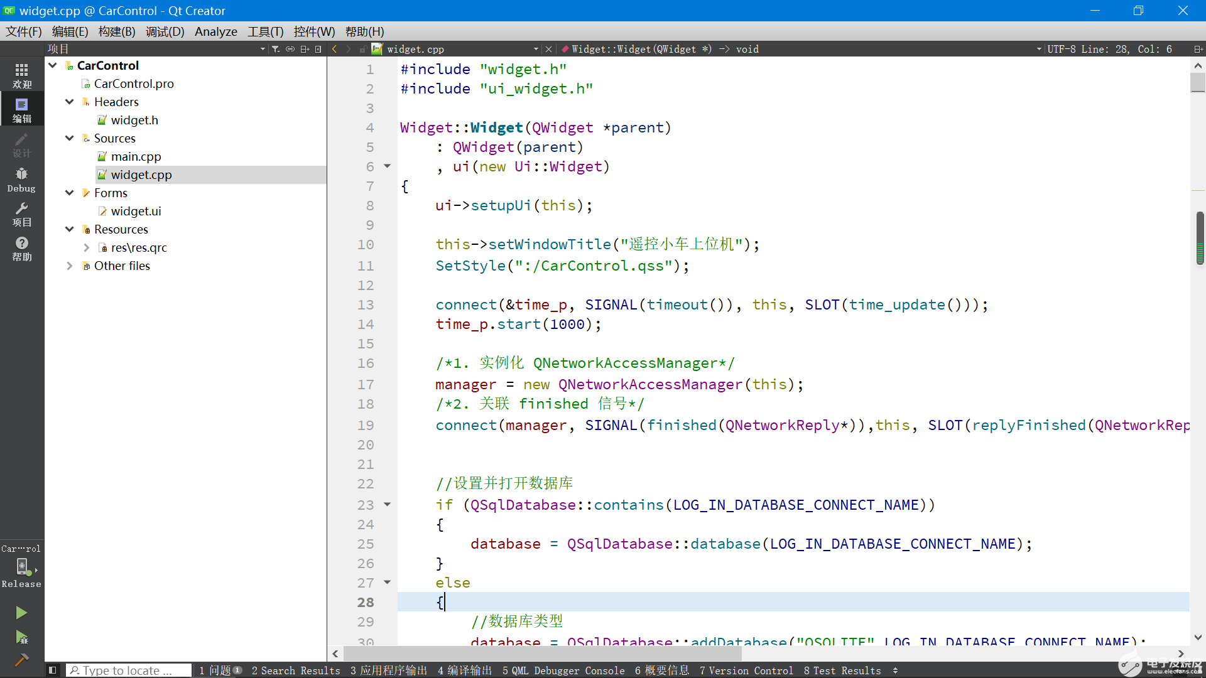Image resolution: width=1206 pixels, height=678 pixels.
Task: Toggle line 23 code folding arrow
Action: [387, 503]
